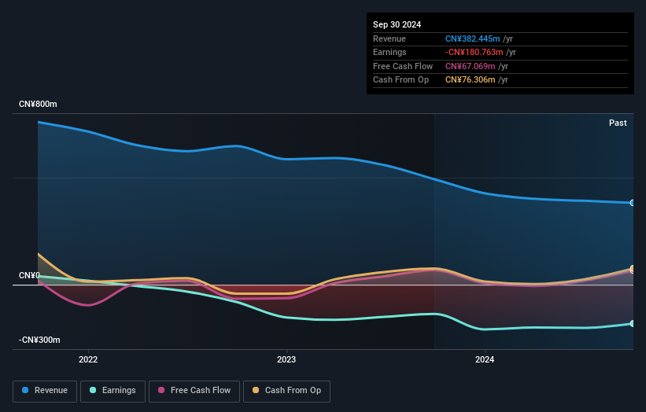
Task: Toggle the Revenue legend button
Action: pos(45,391)
